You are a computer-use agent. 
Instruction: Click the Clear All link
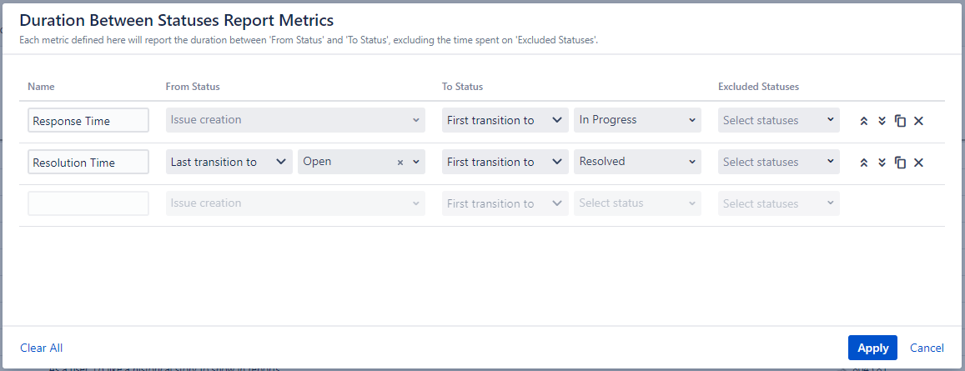(41, 348)
